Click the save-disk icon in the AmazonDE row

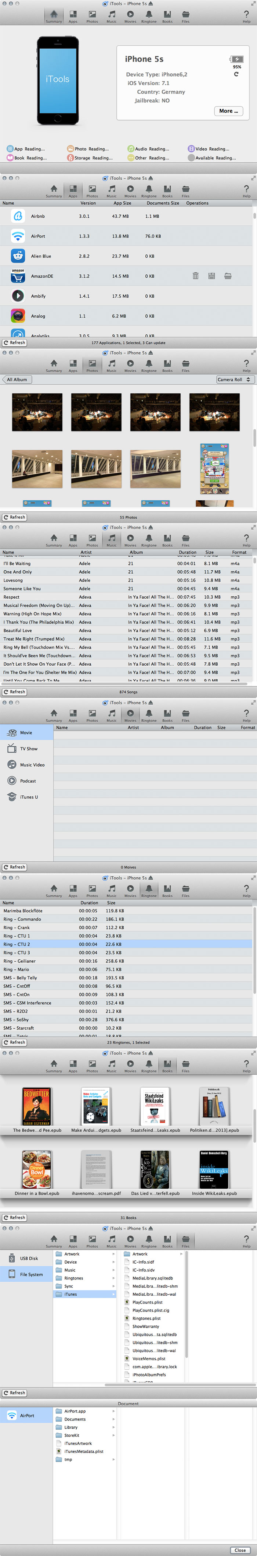212,276
